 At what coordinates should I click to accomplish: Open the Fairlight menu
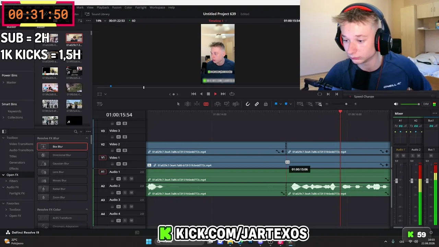pyautogui.click(x=141, y=7)
